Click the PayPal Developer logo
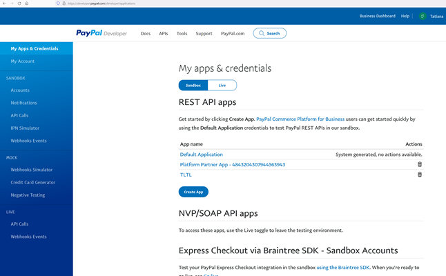446x276 pixels. pos(101,33)
